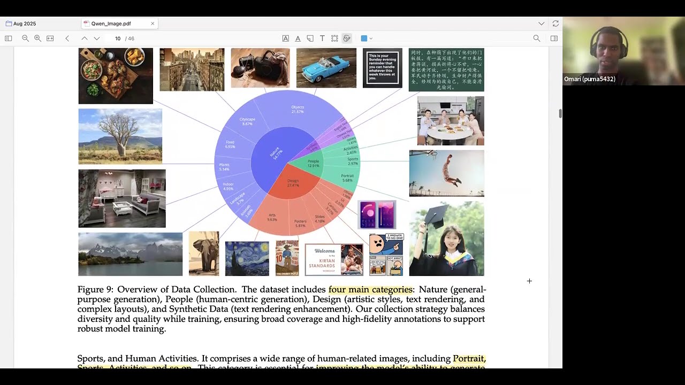Open the tab list chevron
685x385 pixels.
pyautogui.click(x=542, y=24)
